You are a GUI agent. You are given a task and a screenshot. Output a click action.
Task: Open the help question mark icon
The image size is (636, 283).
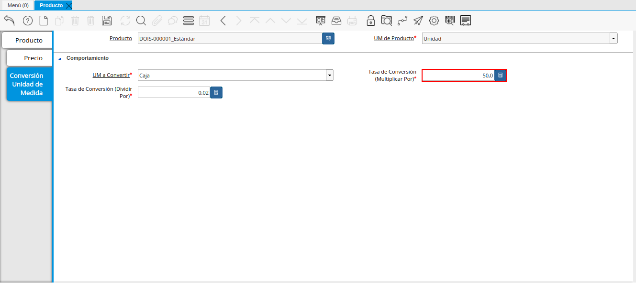coord(28,21)
